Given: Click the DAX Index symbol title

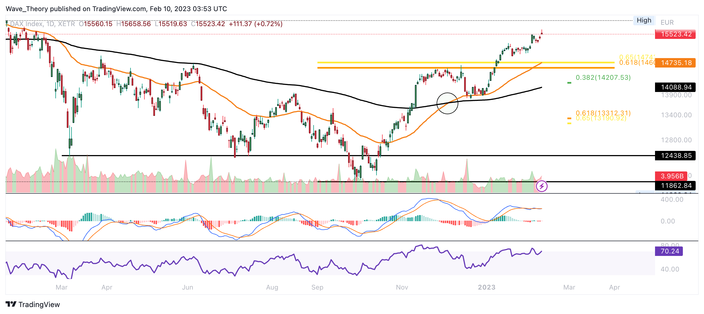Looking at the screenshot, I should pos(27,24).
